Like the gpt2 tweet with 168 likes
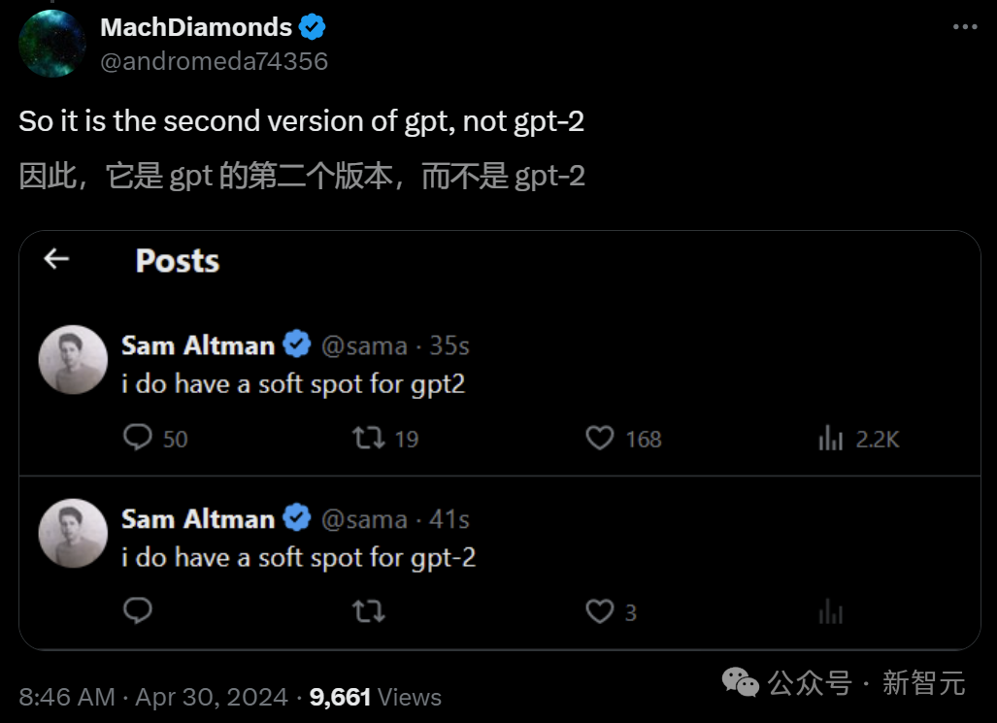This screenshot has width=997, height=723. pyautogui.click(x=600, y=439)
